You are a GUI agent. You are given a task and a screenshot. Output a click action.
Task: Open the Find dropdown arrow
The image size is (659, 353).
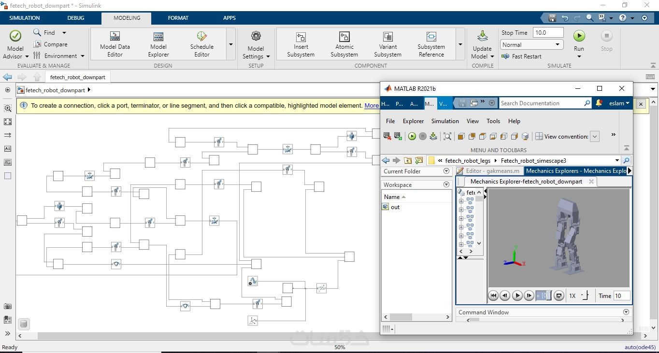pos(64,33)
